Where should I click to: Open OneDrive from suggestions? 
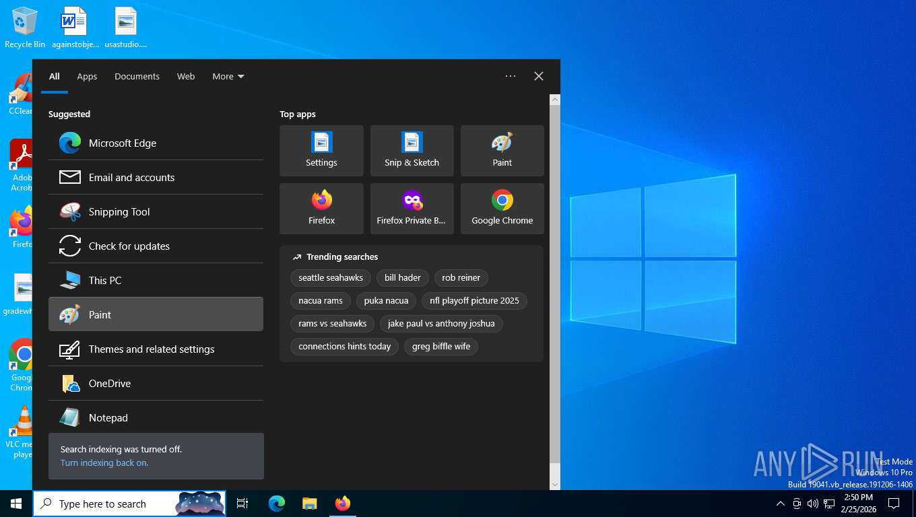[156, 383]
